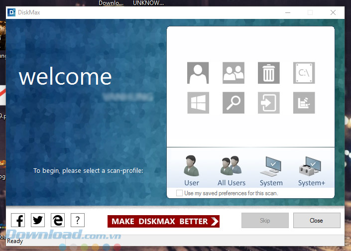Choose the System scan profile

point(271,171)
